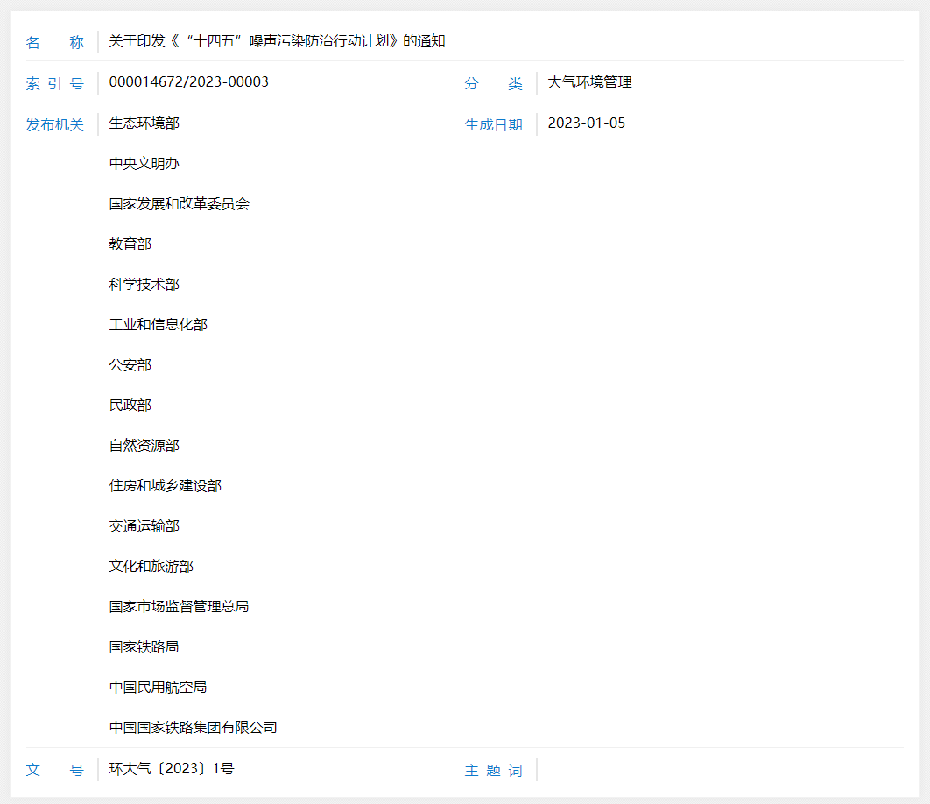The image size is (930, 804).
Task: Click the 发布机关 field label
Action: tap(54, 123)
